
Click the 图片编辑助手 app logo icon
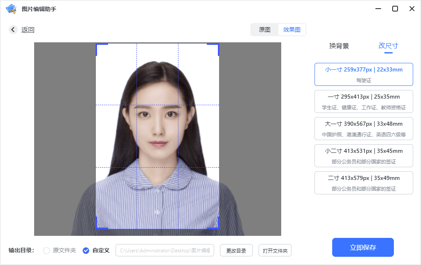(x=10, y=8)
